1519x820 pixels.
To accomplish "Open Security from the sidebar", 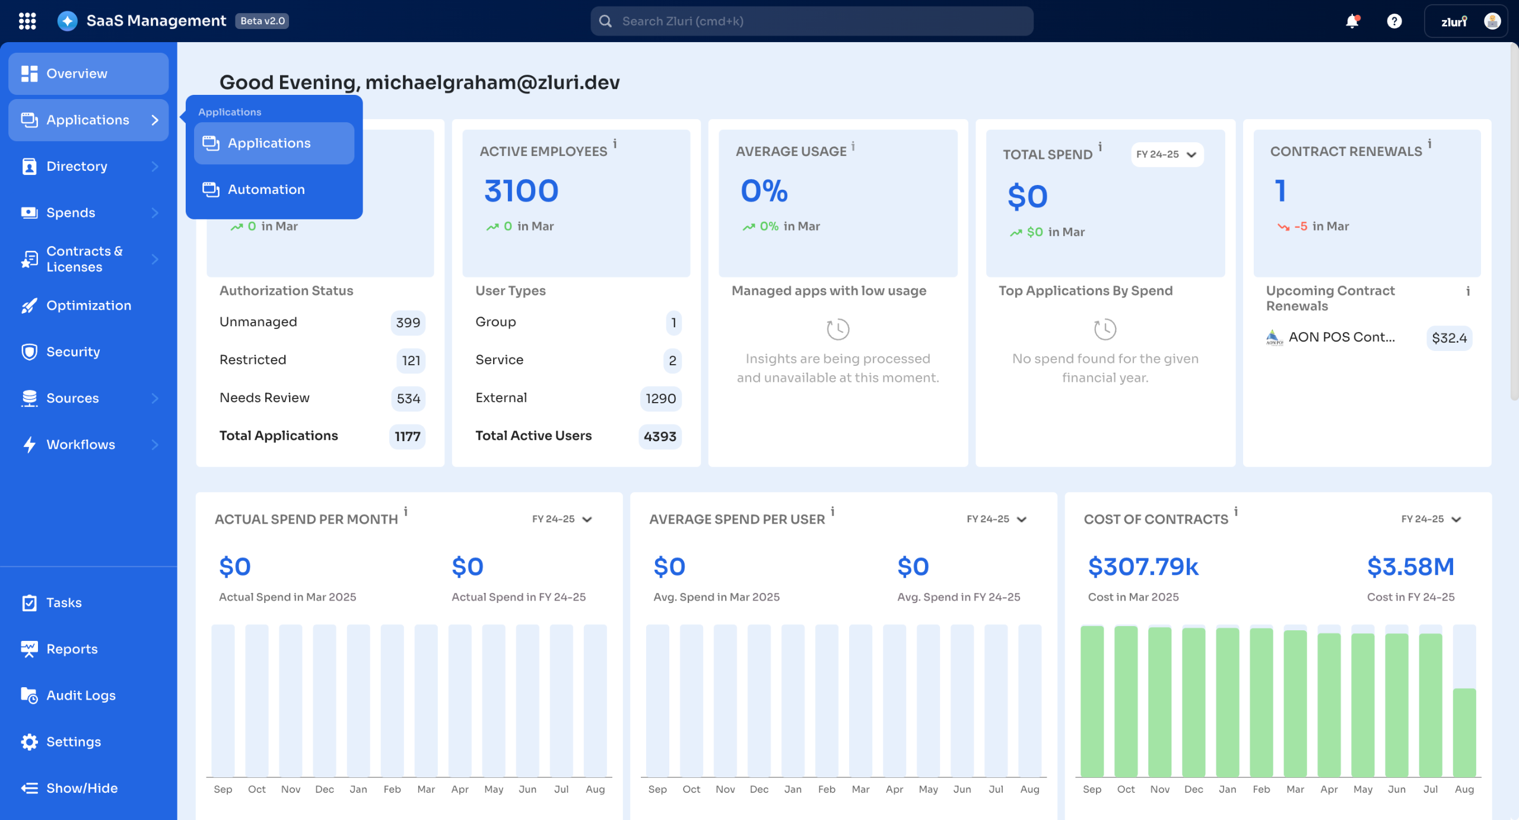I will coord(73,352).
